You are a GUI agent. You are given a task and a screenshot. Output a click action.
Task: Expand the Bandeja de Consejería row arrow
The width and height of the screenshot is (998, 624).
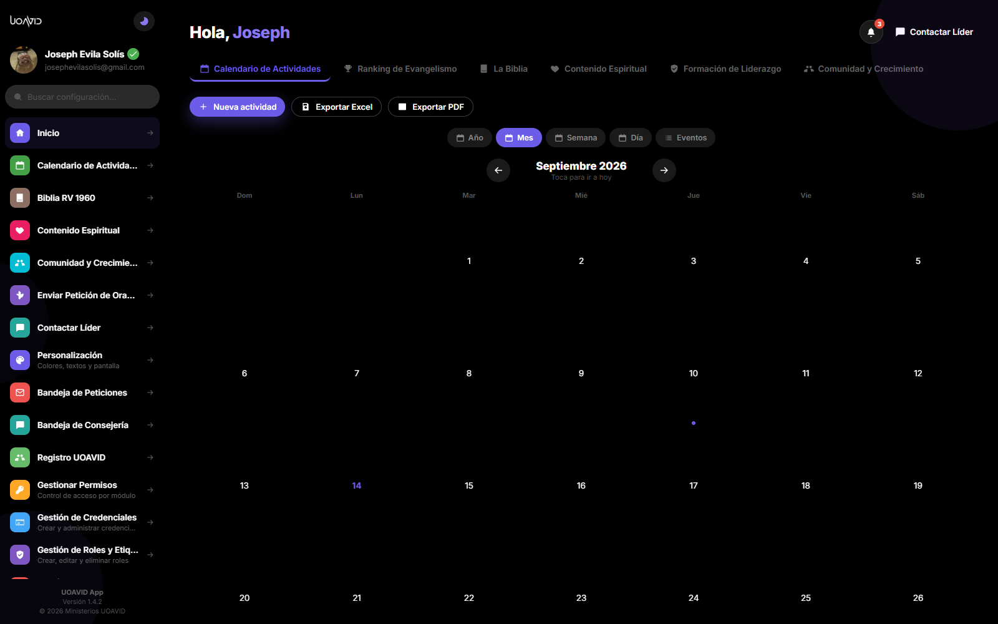click(150, 425)
